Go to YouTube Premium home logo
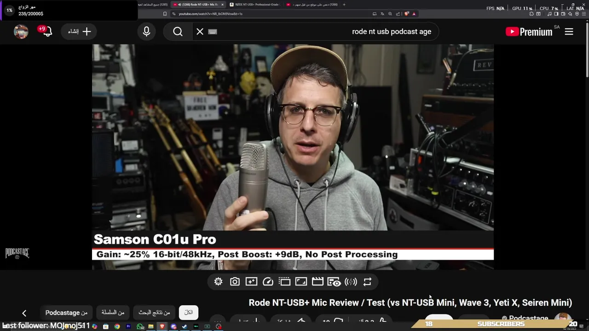Viewport: 589px width, 331px height. [529, 31]
